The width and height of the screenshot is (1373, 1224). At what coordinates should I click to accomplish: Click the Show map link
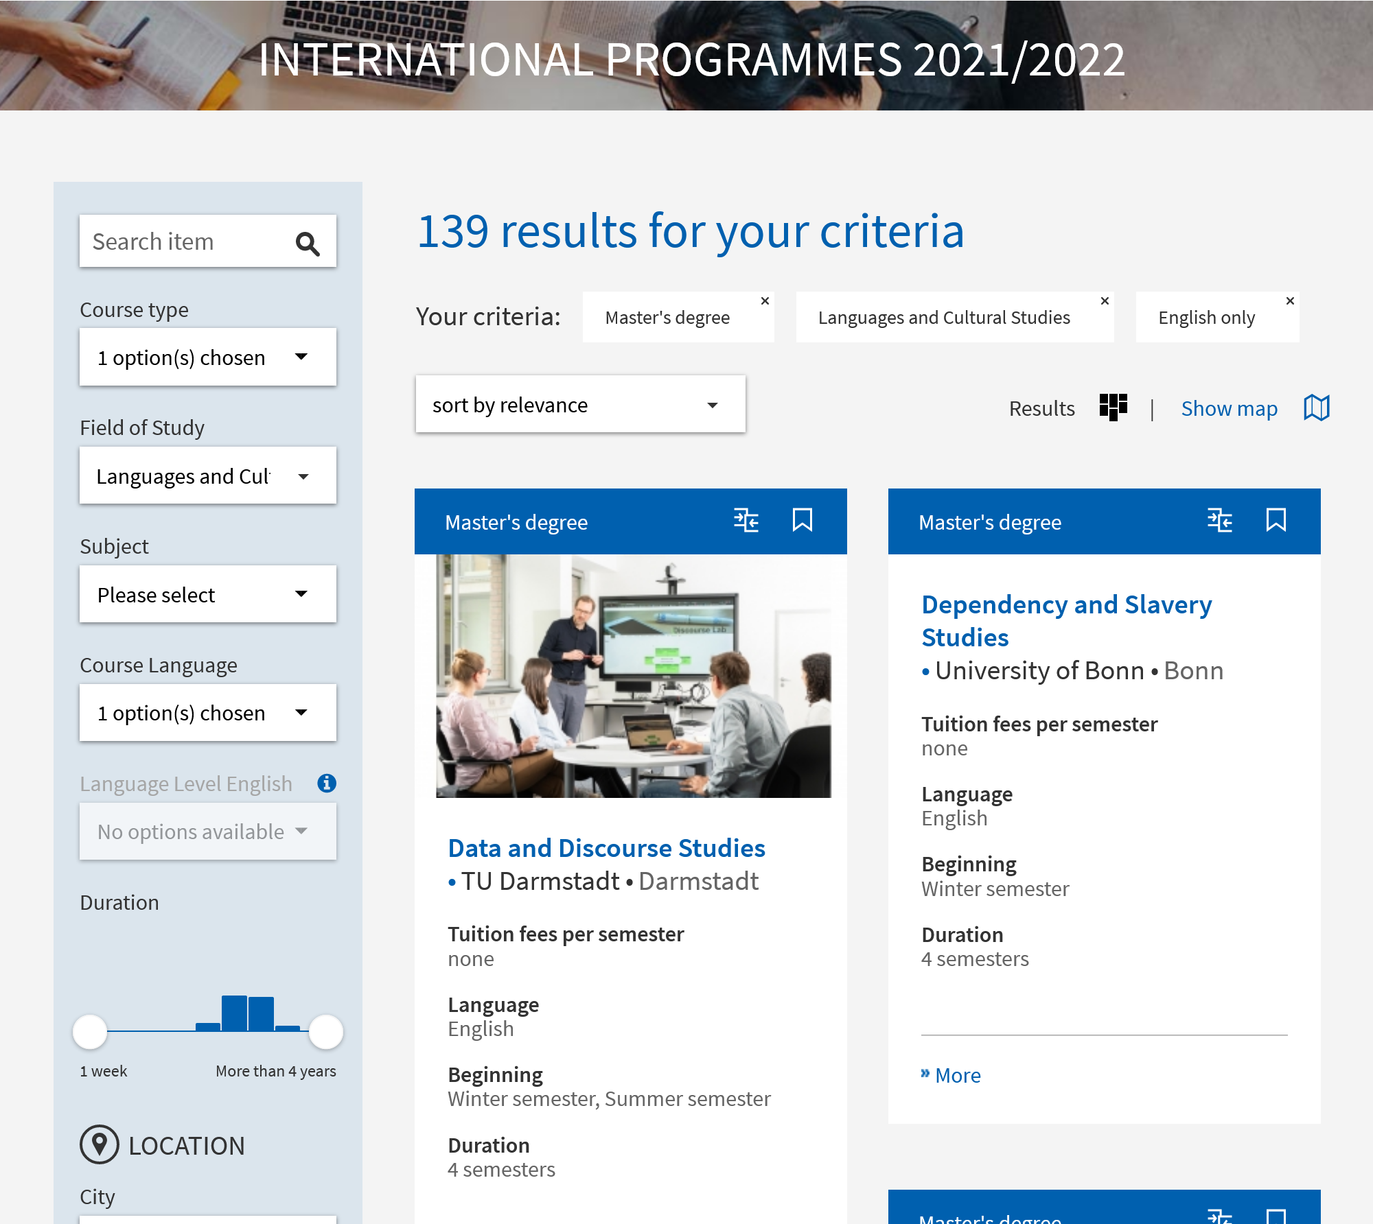coord(1229,408)
